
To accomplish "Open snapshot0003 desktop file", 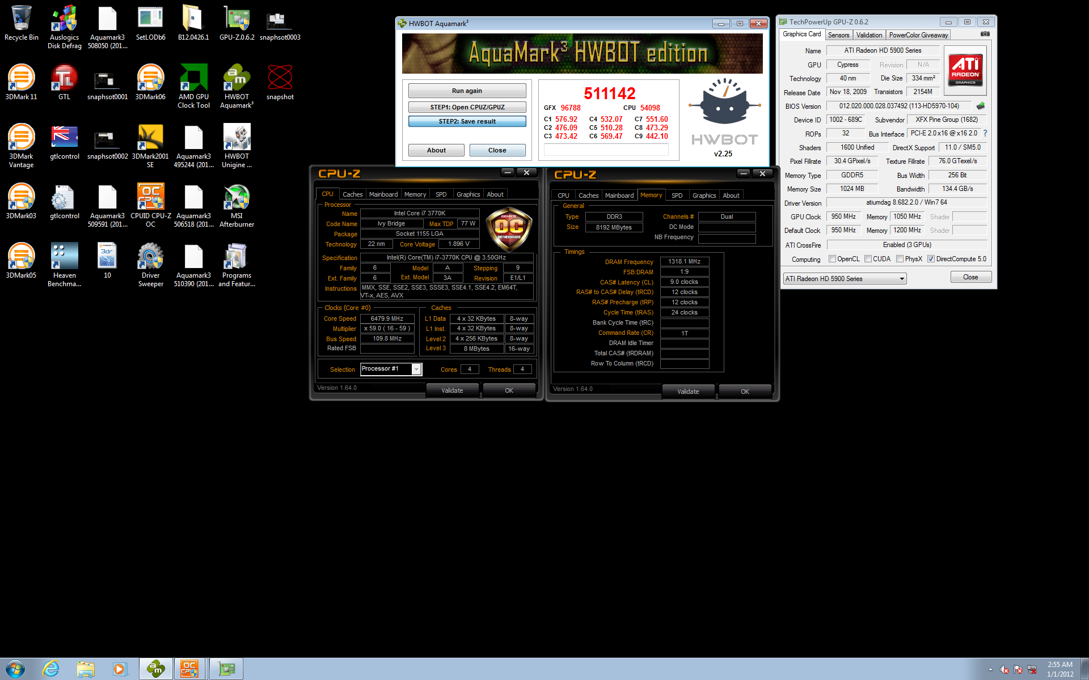I will pos(280,24).
